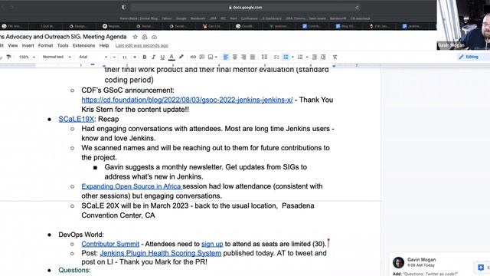This screenshot has height=276, width=490.
Task: Open the Extensions menu
Action: 83,45
